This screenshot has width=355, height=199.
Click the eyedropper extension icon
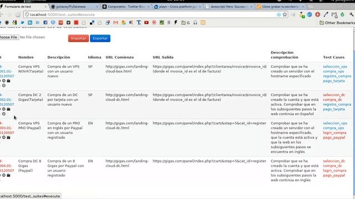[326, 15]
